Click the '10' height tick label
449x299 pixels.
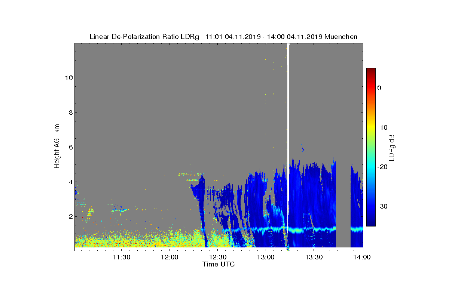tap(68, 78)
